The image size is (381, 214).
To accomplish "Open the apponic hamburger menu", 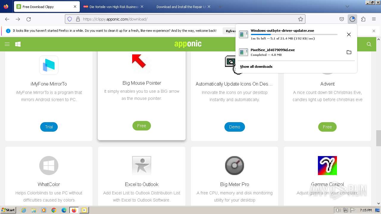I will (x=7, y=44).
